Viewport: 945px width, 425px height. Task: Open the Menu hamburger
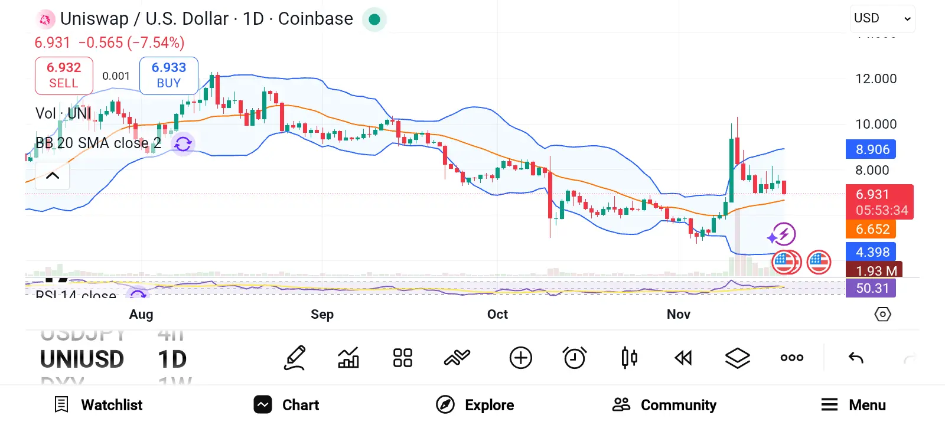click(x=853, y=405)
